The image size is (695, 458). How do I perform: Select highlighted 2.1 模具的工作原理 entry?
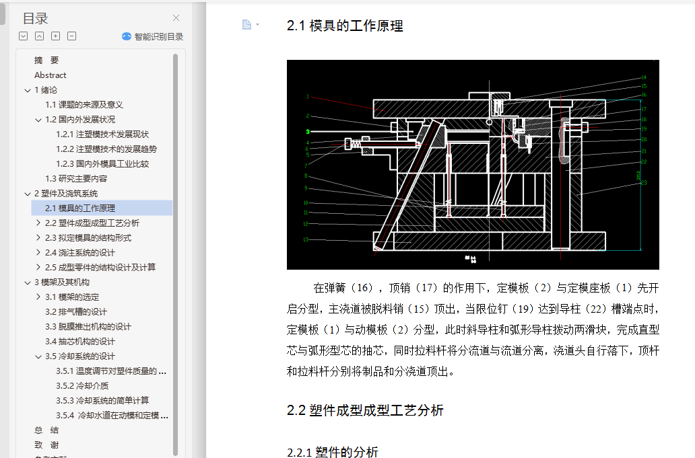[x=102, y=208]
